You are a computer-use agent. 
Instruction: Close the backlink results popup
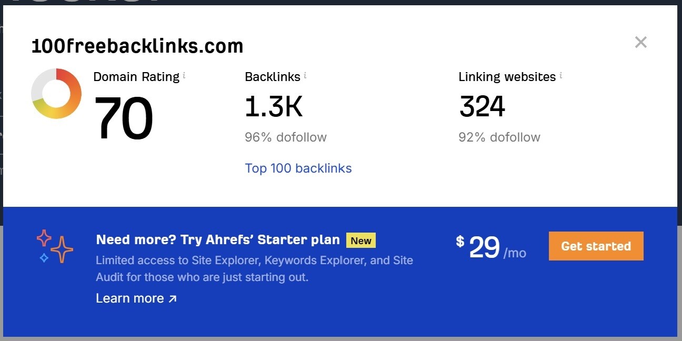click(640, 43)
